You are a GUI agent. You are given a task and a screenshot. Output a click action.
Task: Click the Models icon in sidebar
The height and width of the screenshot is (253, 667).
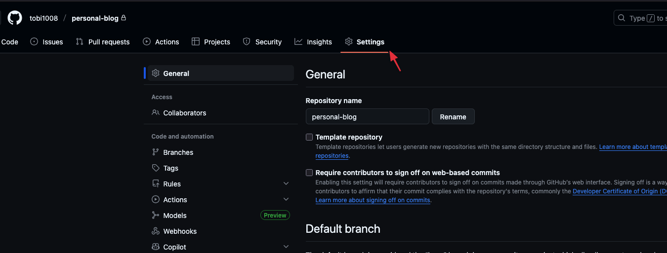[x=156, y=216]
